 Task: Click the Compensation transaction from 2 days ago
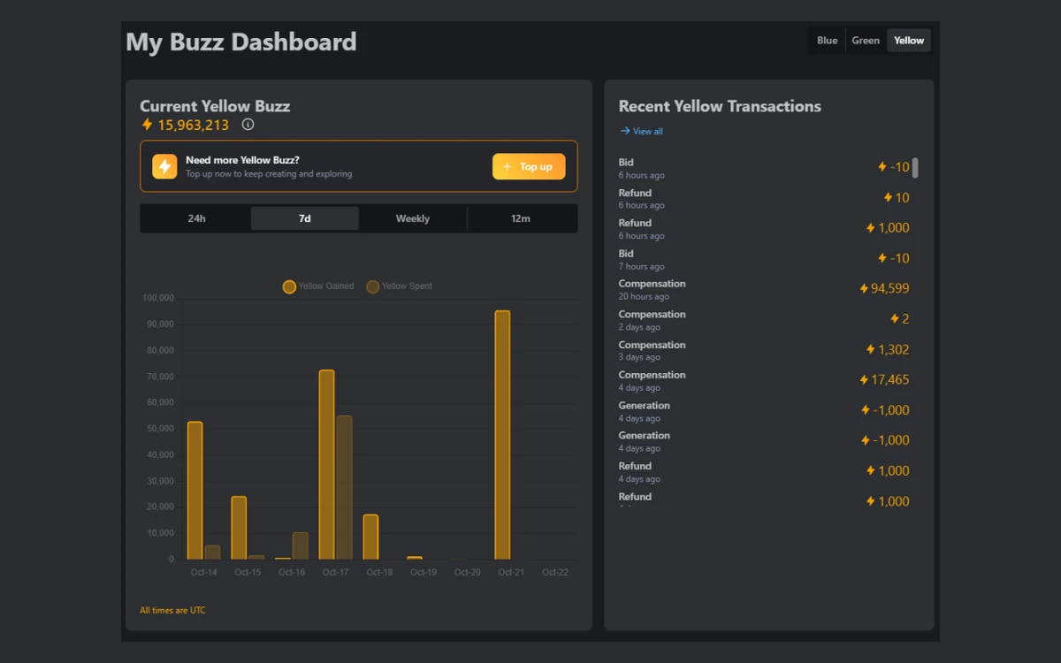[x=765, y=320]
